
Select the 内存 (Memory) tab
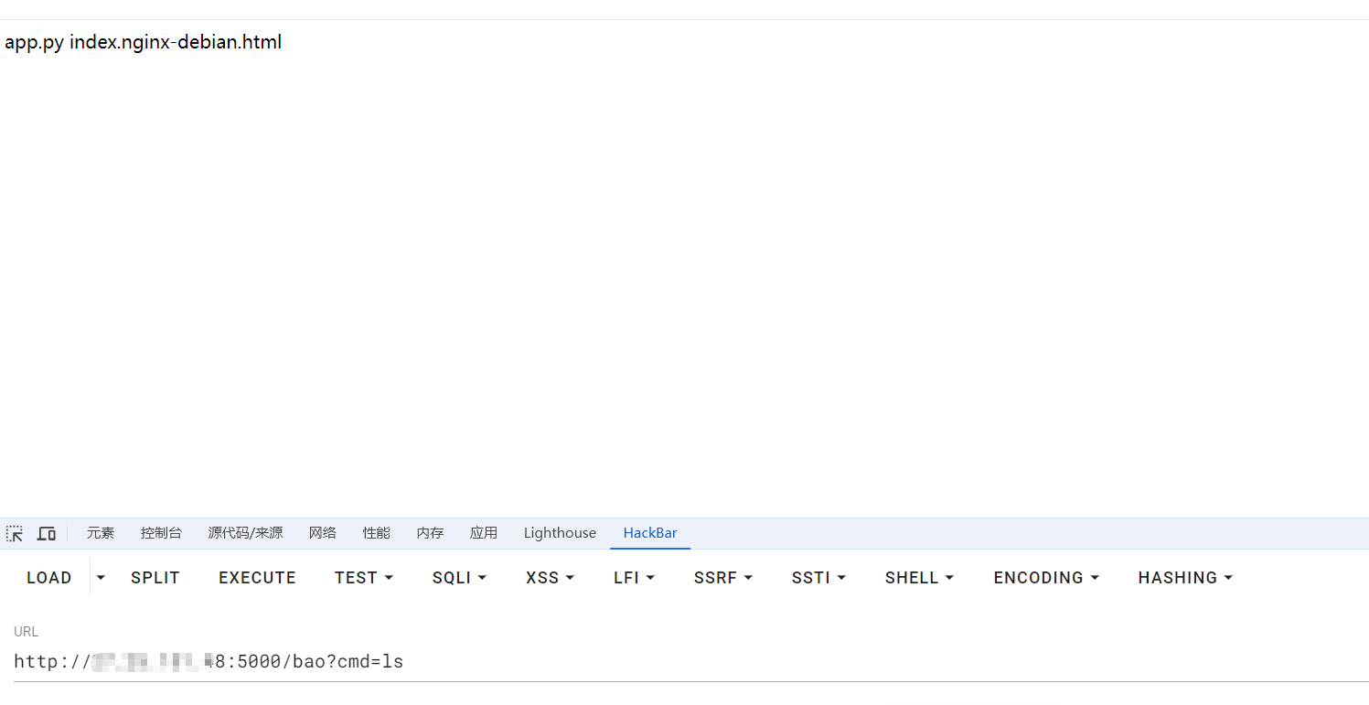430,533
